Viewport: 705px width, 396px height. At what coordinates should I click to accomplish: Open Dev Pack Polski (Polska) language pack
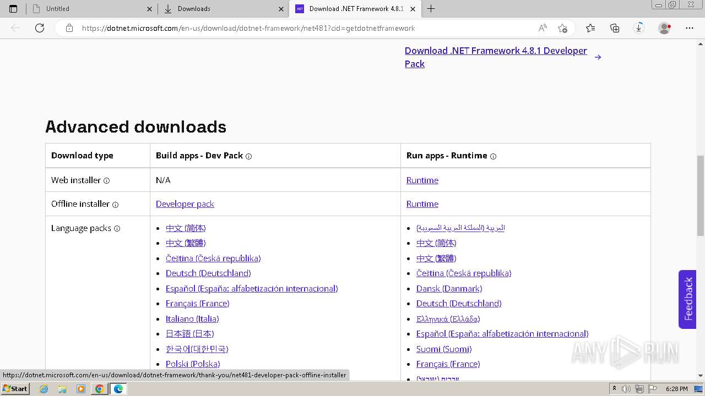tap(193, 364)
